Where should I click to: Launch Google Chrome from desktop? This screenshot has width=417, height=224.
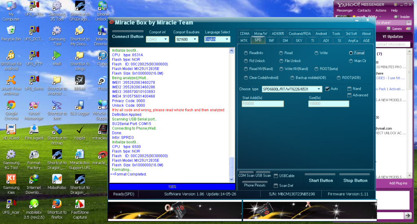11,110
